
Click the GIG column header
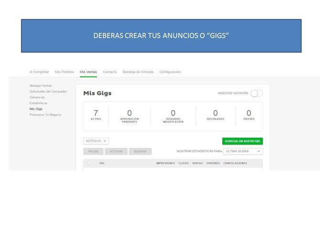(102, 163)
